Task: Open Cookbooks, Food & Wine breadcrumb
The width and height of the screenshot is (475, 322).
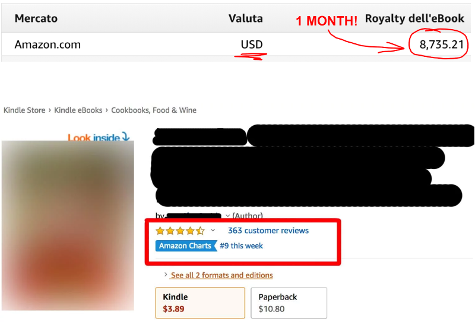Action: coord(154,110)
